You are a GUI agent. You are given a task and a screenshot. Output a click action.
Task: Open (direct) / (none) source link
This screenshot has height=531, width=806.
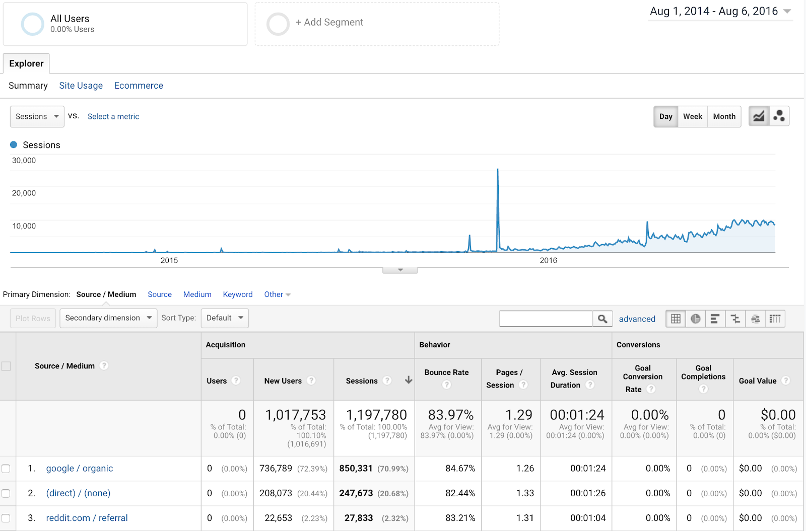[78, 493]
